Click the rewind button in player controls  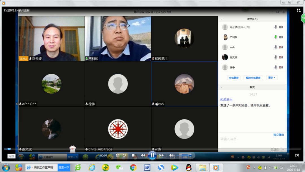pos(143,155)
